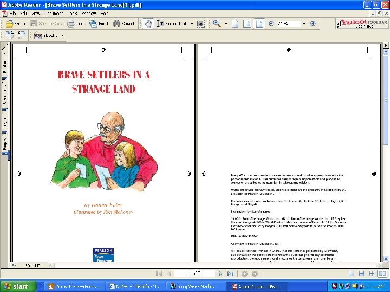Image resolution: width=390 pixels, height=292 pixels.
Task: Click the Pearson Scott Foresman logo
Action: [103, 255]
